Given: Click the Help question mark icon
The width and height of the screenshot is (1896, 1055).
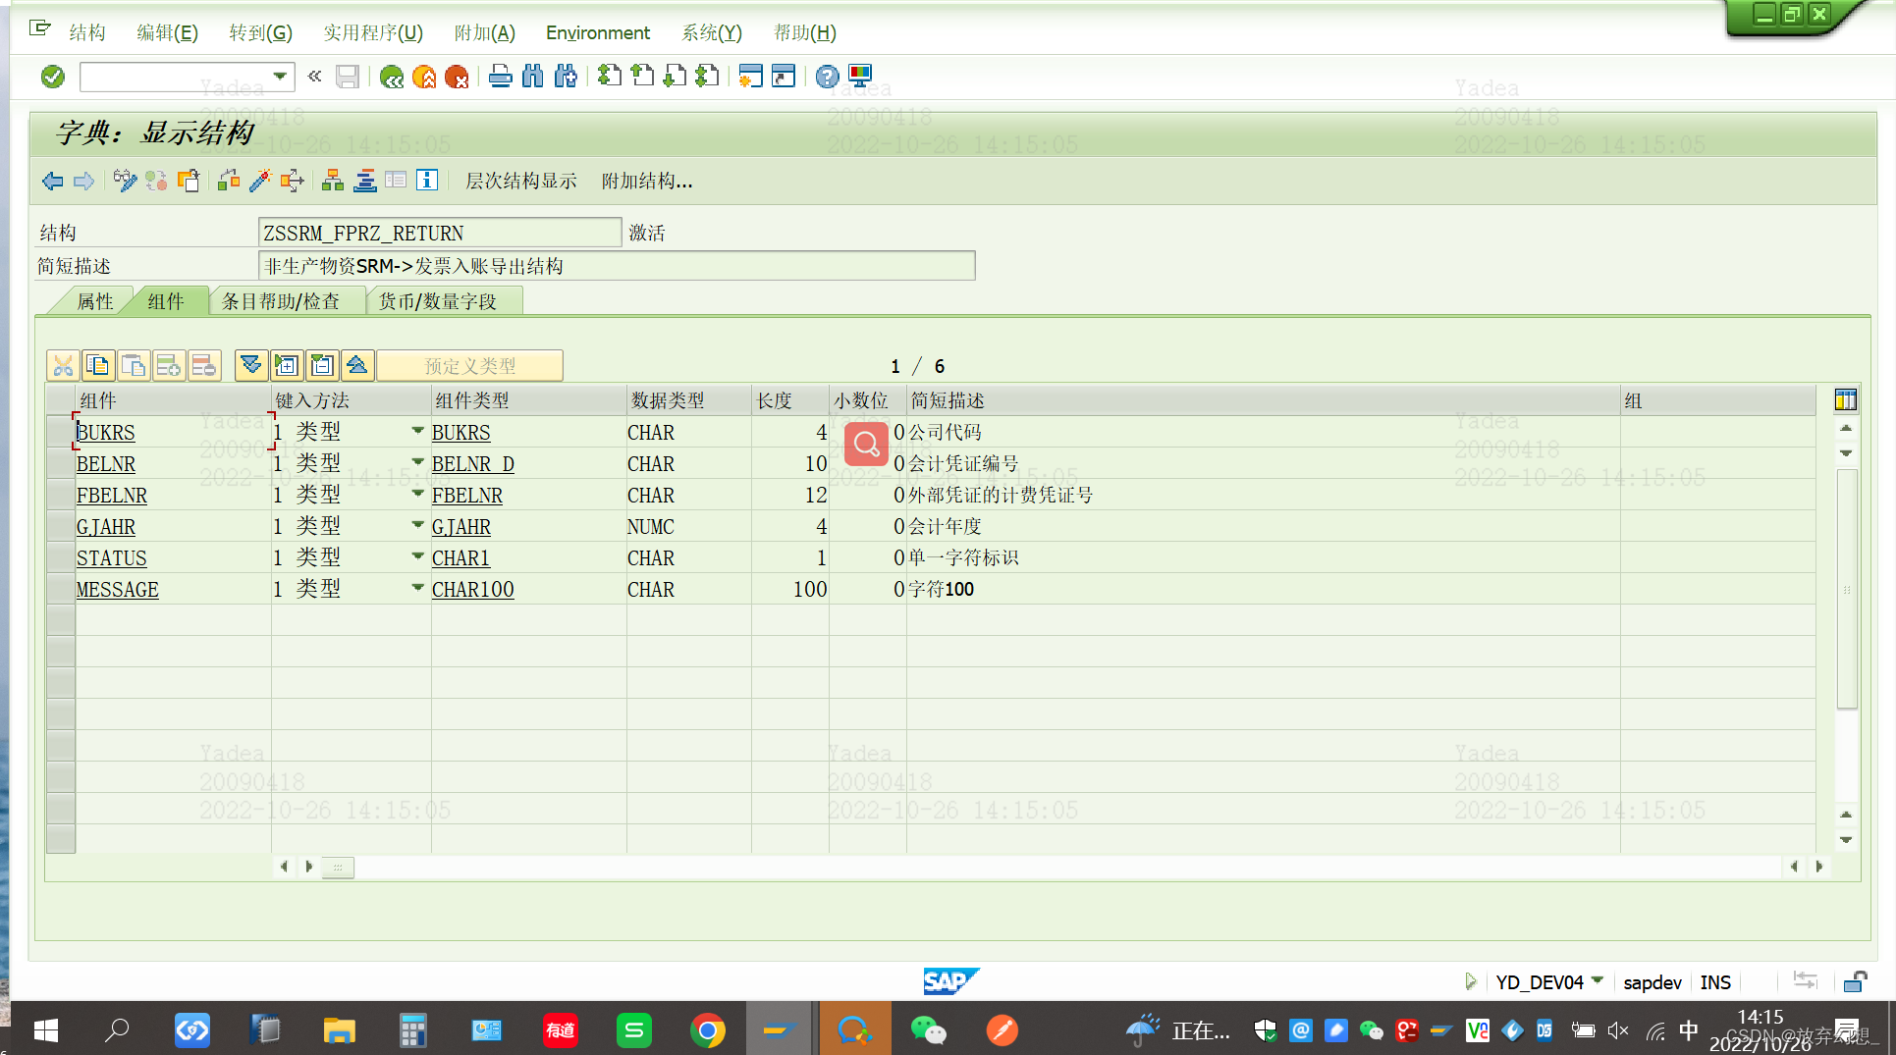Looking at the screenshot, I should point(826,76).
